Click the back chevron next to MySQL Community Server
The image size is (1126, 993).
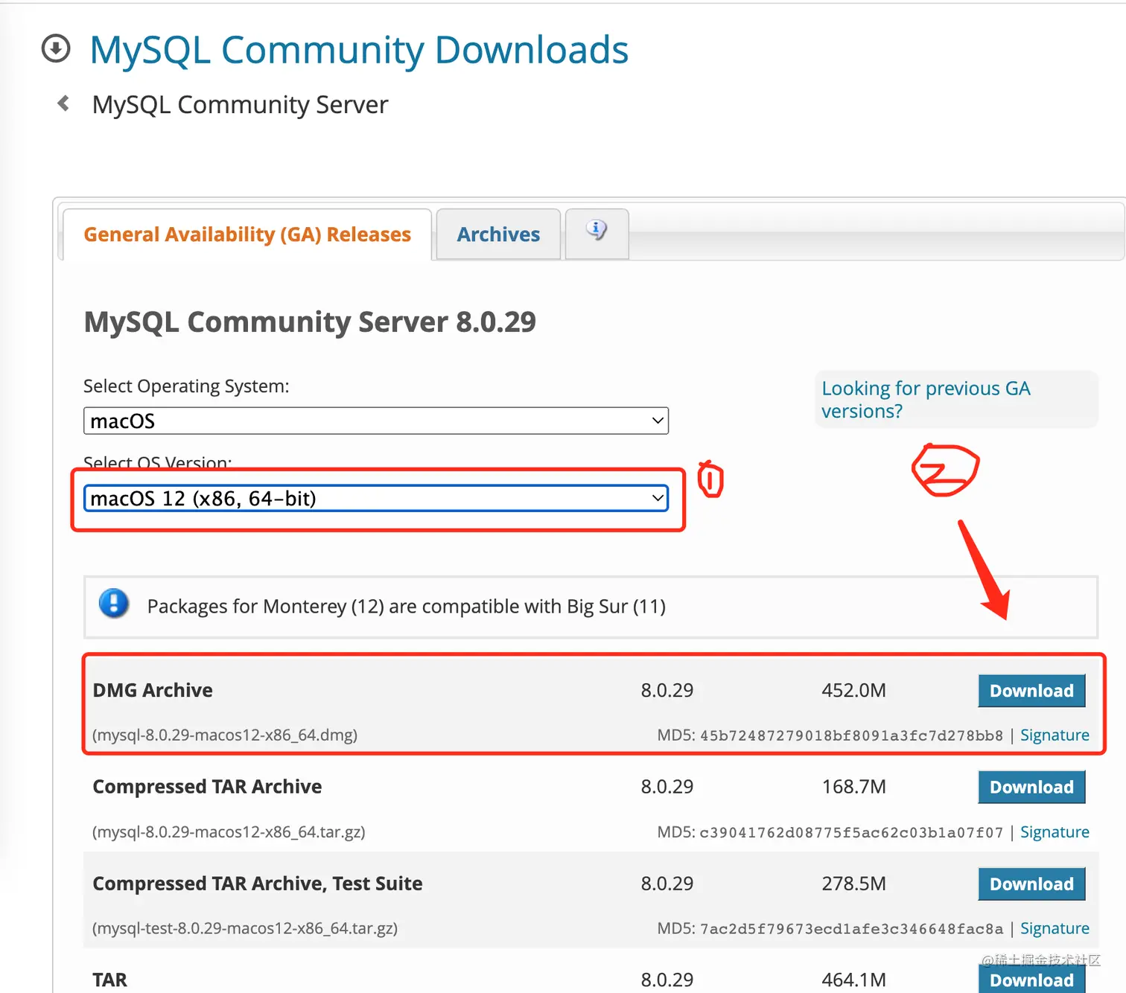(x=63, y=103)
